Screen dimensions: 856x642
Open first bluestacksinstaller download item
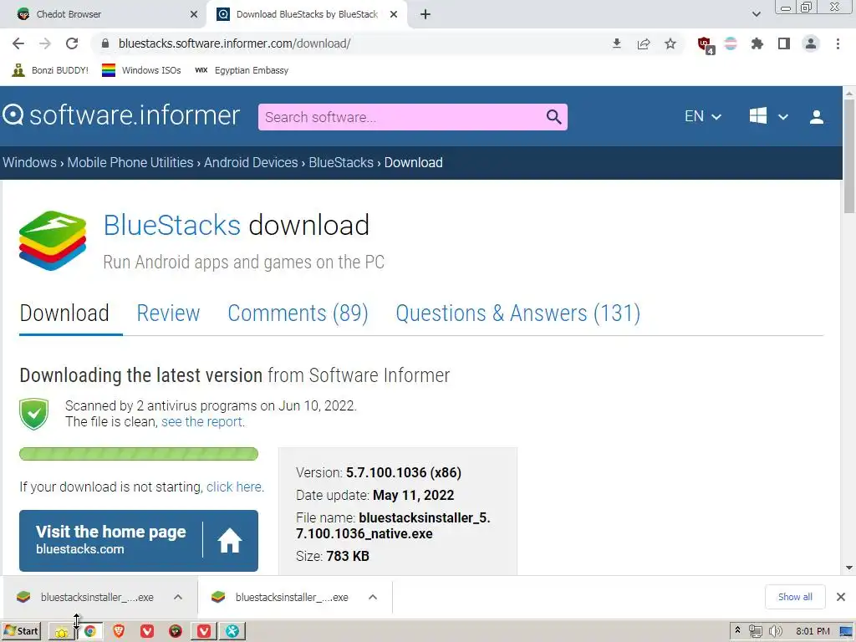point(86,597)
